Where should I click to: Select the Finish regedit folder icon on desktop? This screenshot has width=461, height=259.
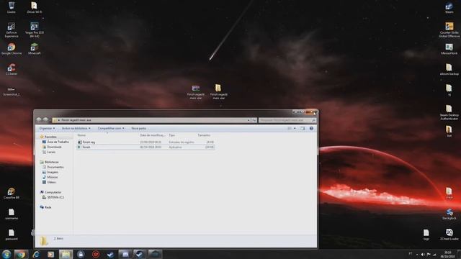[218, 92]
